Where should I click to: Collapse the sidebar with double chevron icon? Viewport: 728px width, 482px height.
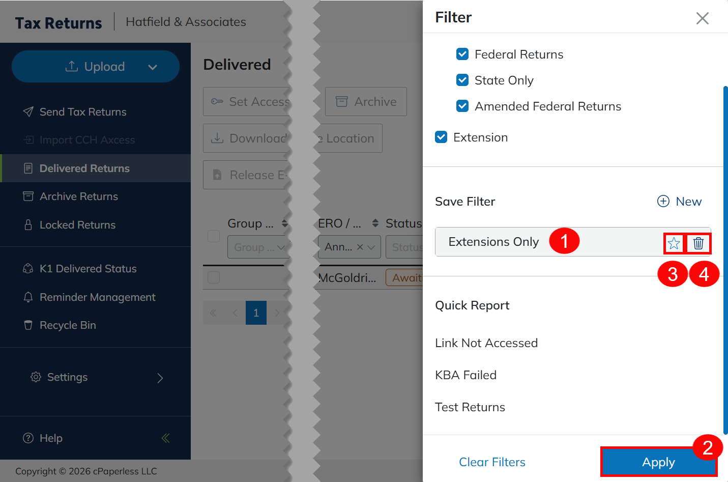pos(165,438)
